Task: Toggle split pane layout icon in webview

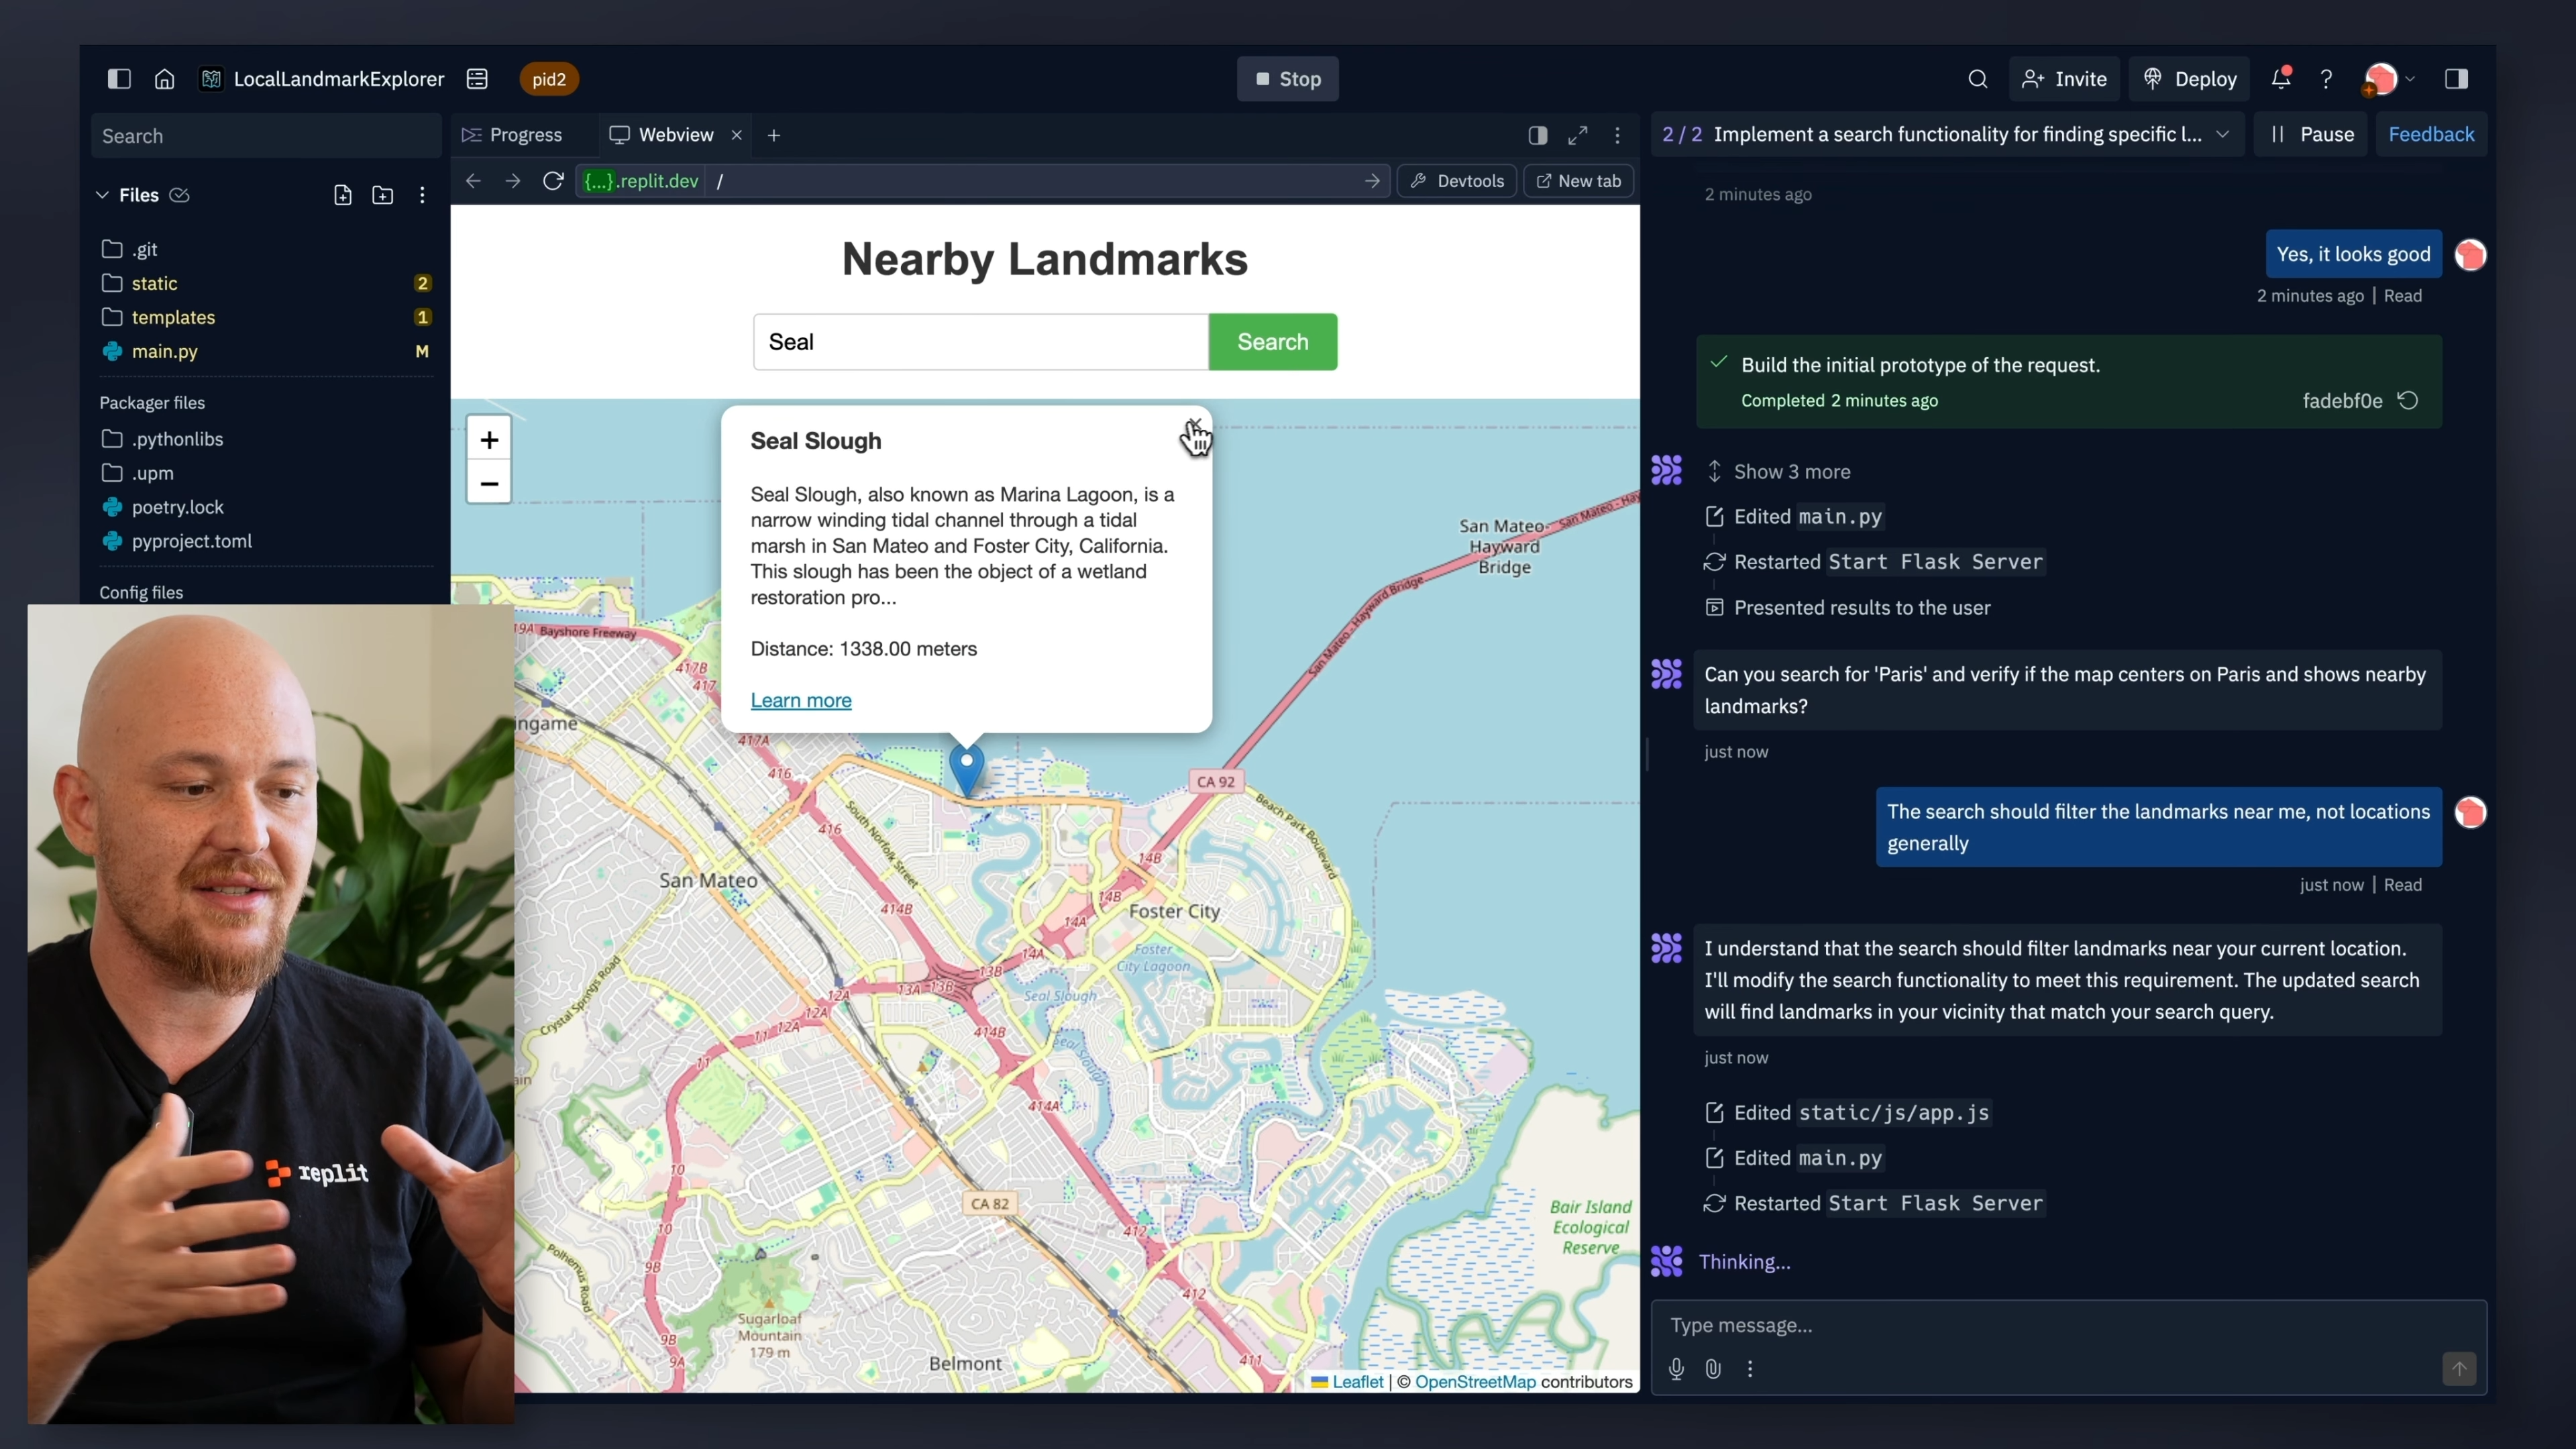Action: click(x=1538, y=135)
